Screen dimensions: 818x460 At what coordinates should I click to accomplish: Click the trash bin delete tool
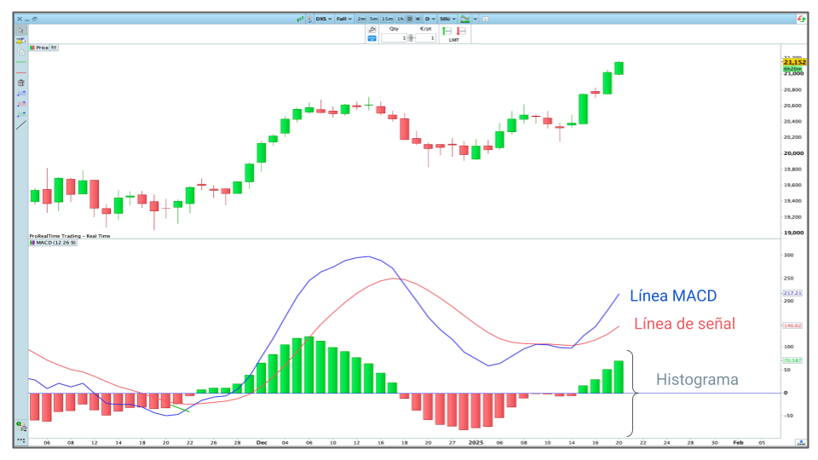tap(20, 83)
